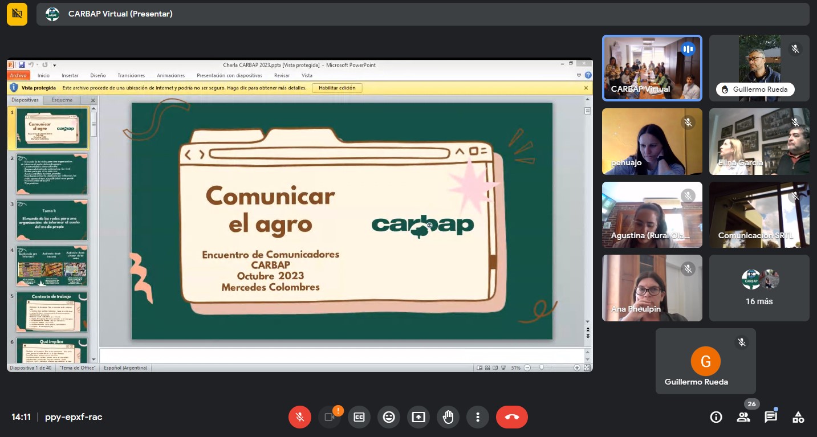
Task: Expand the ribbon with the chevron icon
Action: coord(579,75)
